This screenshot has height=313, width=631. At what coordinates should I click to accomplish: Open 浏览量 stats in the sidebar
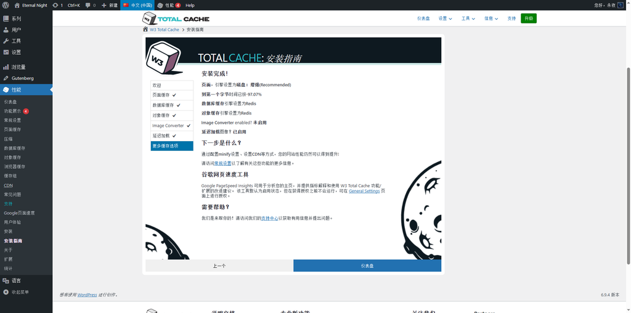(x=26, y=67)
